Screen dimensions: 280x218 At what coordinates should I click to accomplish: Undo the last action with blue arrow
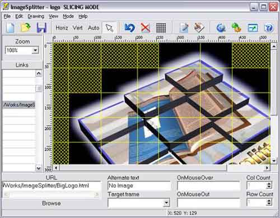coord(129,27)
